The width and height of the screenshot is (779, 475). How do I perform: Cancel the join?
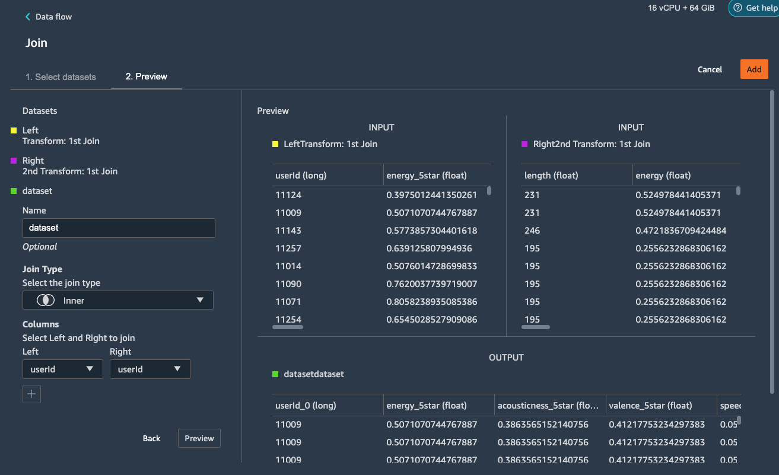pyautogui.click(x=710, y=69)
